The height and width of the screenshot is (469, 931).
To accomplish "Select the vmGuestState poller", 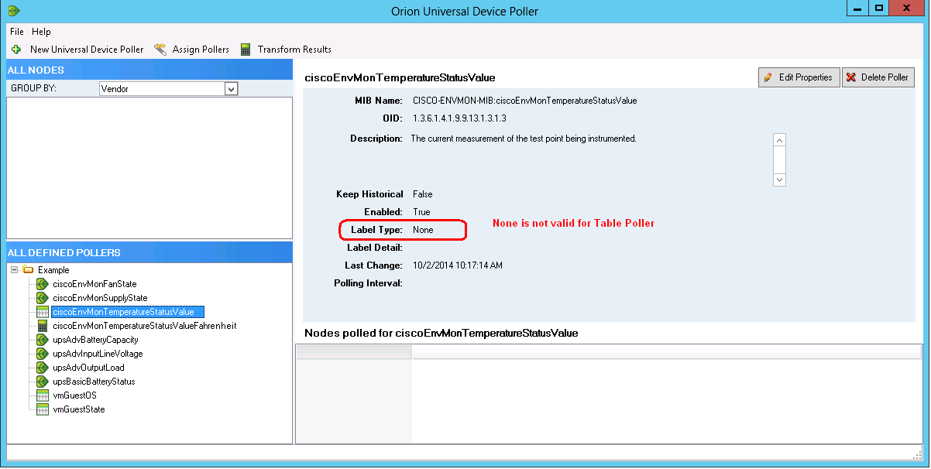I will coord(78,409).
